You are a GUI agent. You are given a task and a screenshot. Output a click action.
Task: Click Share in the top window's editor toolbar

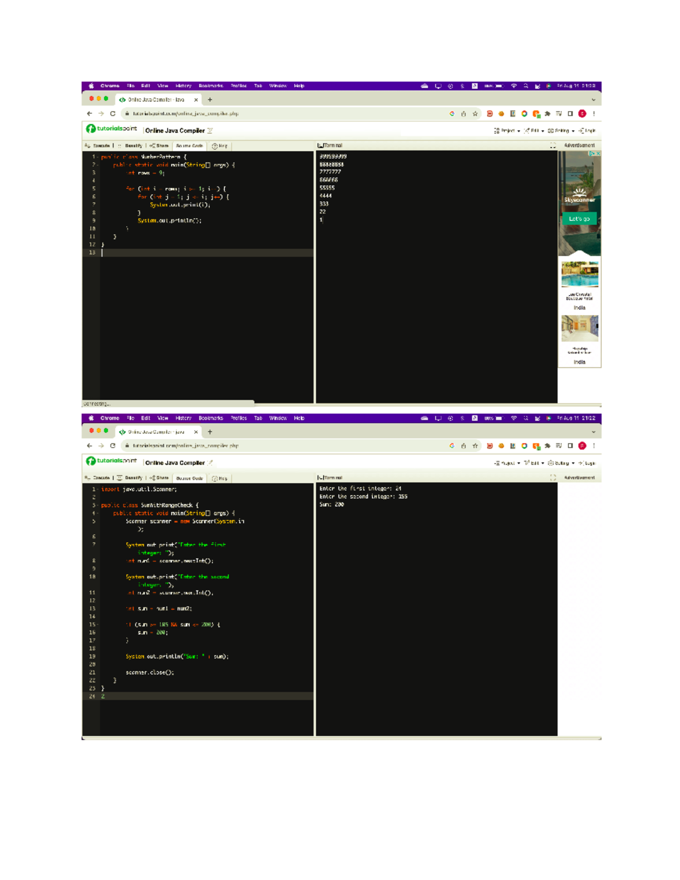[x=161, y=146]
